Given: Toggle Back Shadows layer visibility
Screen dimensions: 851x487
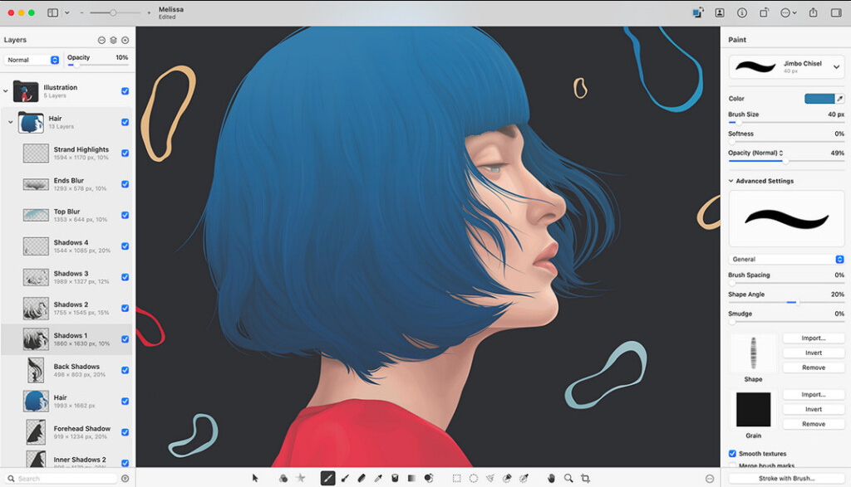Looking at the screenshot, I should (x=125, y=370).
